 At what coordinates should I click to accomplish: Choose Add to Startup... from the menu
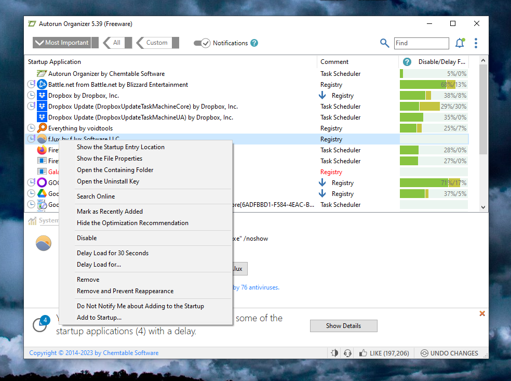(x=99, y=318)
